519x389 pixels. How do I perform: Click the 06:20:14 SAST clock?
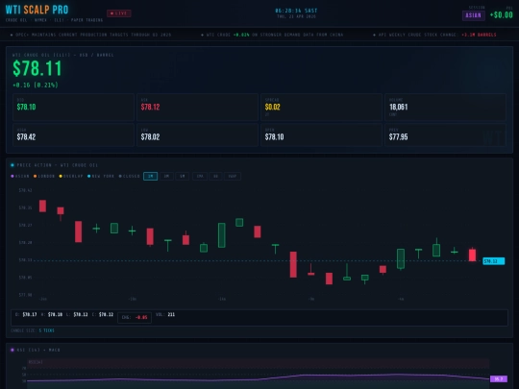tap(296, 11)
